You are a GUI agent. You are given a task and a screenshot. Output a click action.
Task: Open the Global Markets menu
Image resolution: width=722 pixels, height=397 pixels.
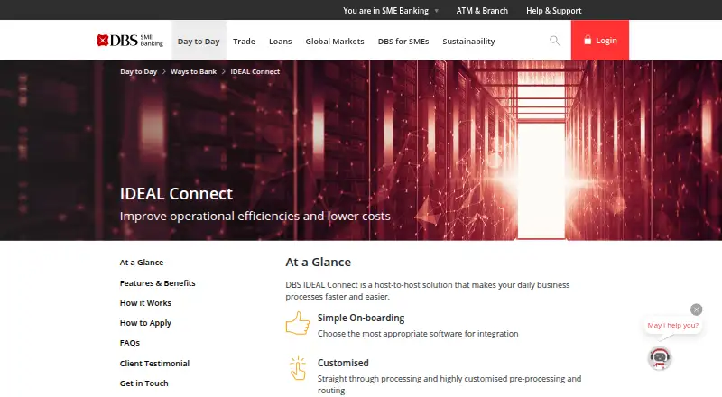point(334,41)
